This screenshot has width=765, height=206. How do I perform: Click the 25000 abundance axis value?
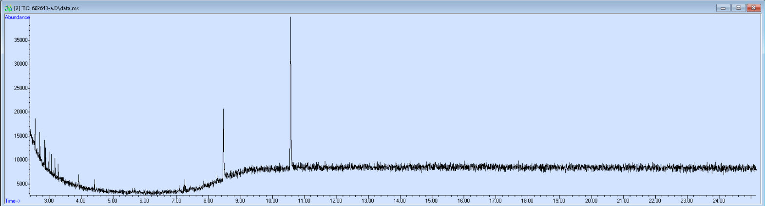point(21,88)
